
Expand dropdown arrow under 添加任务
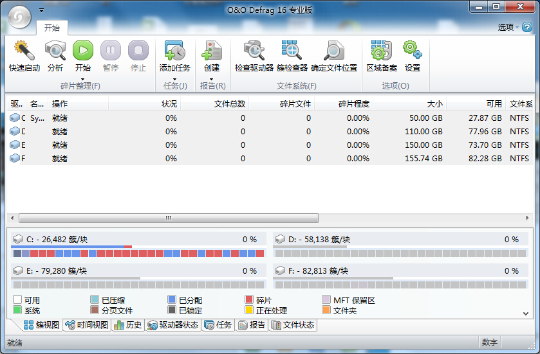[174, 79]
